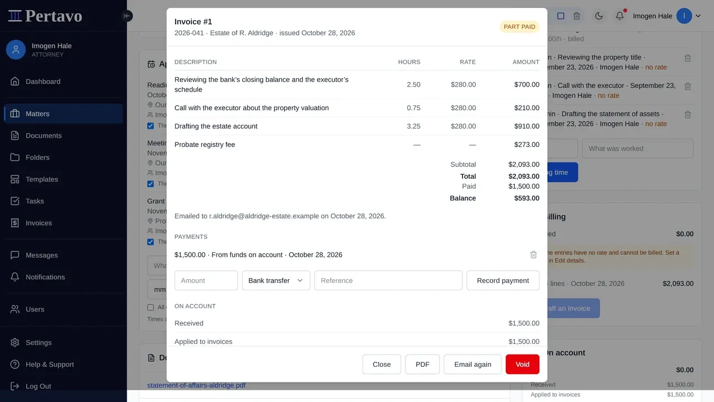Click the $593.00 balance amount

pyautogui.click(x=527, y=198)
